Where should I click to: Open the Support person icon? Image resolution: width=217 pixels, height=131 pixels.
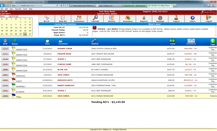[x=176, y=18]
